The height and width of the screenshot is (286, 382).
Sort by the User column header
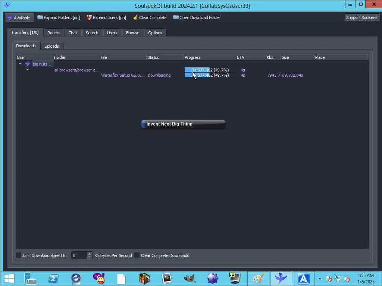click(x=35, y=57)
